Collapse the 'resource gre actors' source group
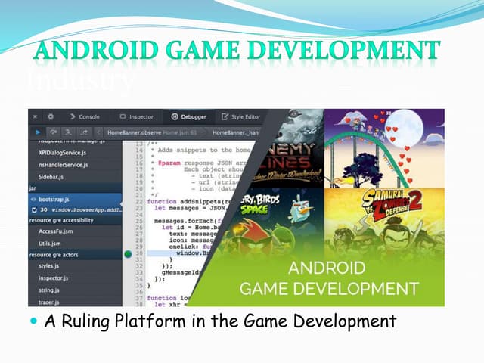Viewport: 484px width, 363px height. tap(54, 255)
